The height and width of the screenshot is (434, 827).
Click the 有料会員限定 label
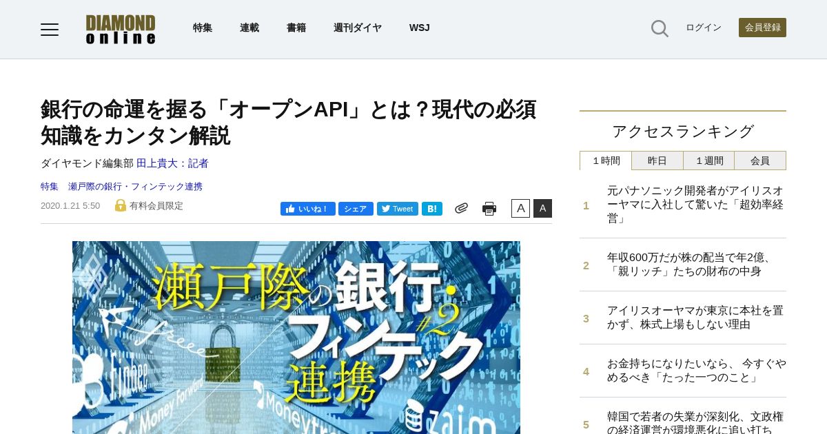pyautogui.click(x=156, y=205)
